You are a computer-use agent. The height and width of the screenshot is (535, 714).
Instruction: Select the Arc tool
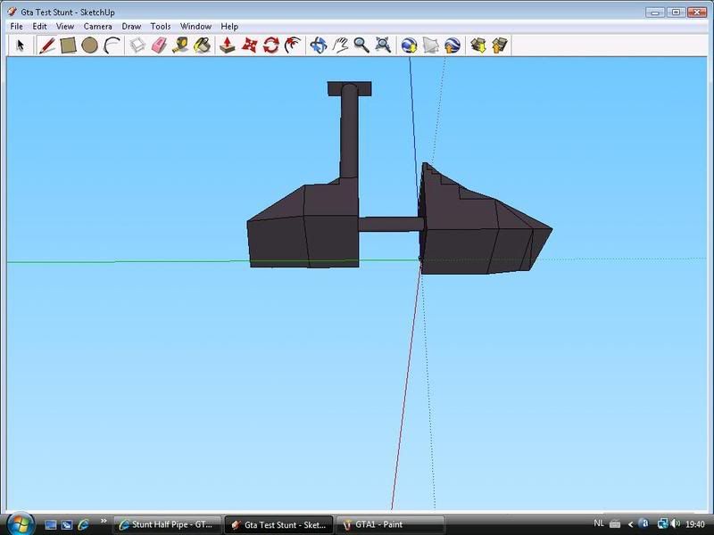pyautogui.click(x=112, y=45)
